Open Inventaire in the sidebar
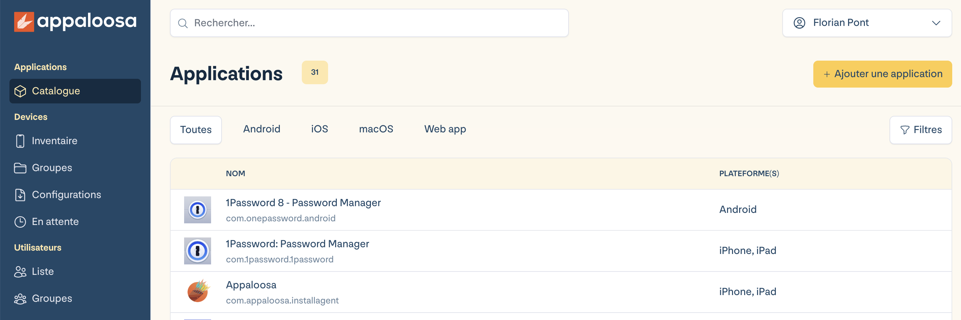The image size is (961, 320). point(75,141)
